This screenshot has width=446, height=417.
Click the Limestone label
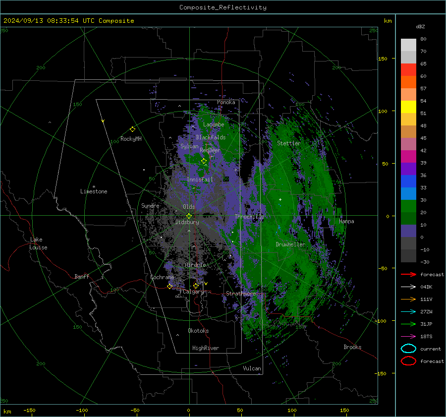[94, 191]
